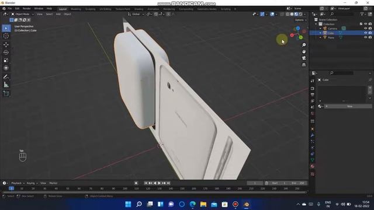Open the Modifier properties wrench tab
The height and width of the screenshot is (210, 374).
pyautogui.click(x=313, y=135)
